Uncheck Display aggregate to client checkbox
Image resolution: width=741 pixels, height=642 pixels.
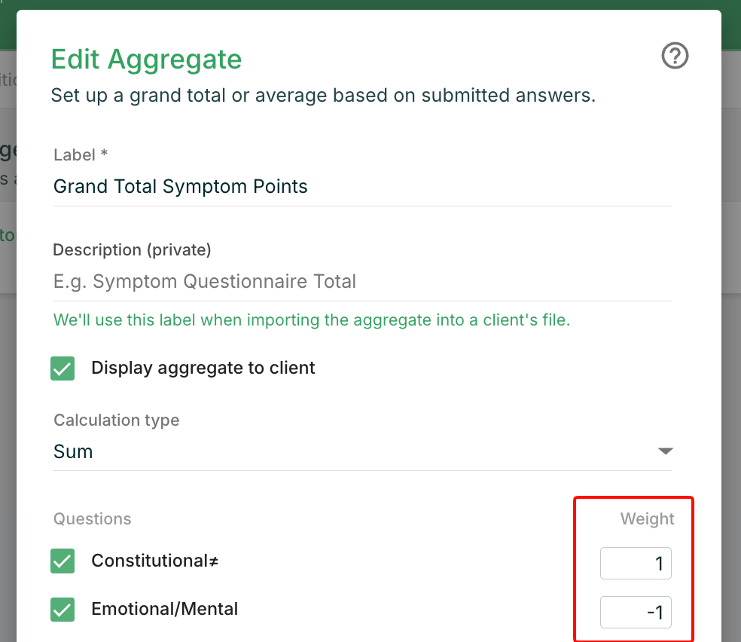(63, 368)
